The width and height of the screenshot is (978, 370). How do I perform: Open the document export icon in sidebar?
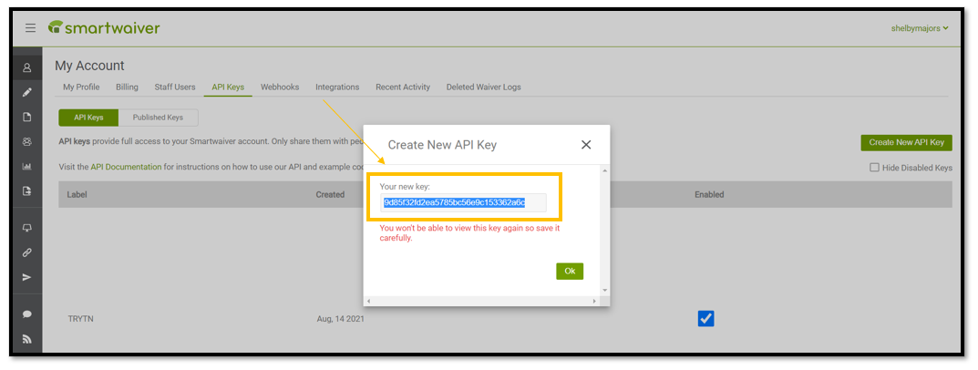26,191
